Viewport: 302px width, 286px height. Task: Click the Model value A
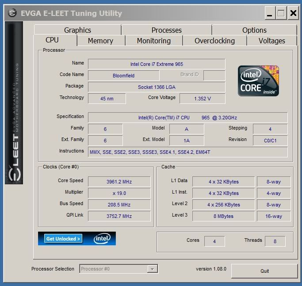[x=187, y=129]
